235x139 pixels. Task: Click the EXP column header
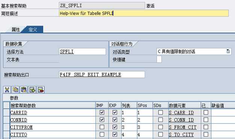tap(115, 106)
